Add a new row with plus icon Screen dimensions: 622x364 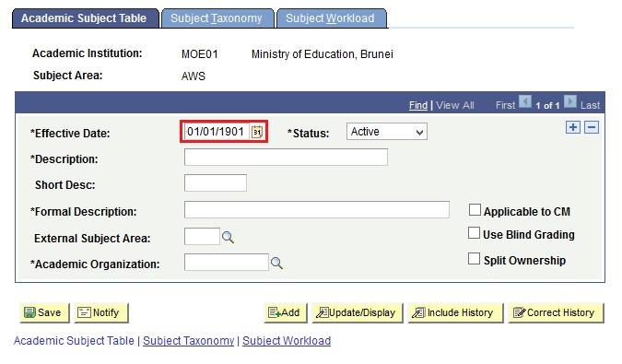pyautogui.click(x=573, y=127)
